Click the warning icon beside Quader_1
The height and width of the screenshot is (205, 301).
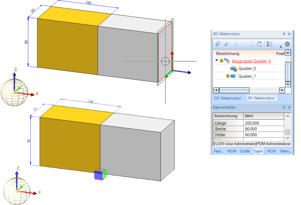click(227, 76)
